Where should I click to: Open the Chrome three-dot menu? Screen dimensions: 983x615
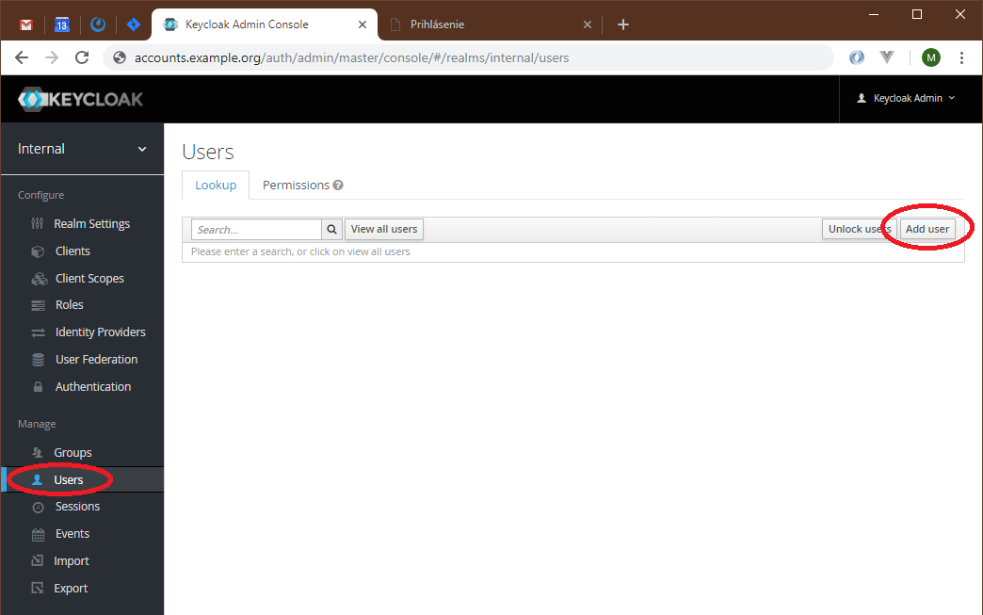(961, 57)
